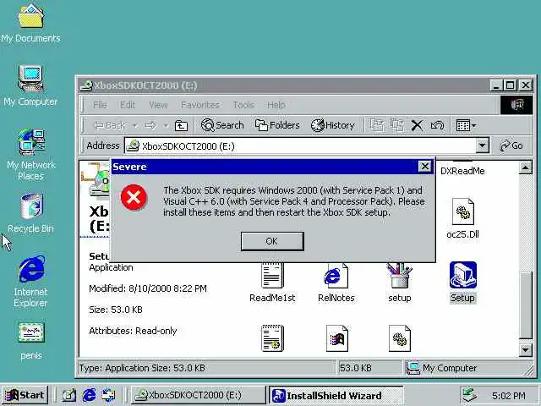Click the 5:02 PM clock in tray
541x406 pixels.
coord(509,395)
